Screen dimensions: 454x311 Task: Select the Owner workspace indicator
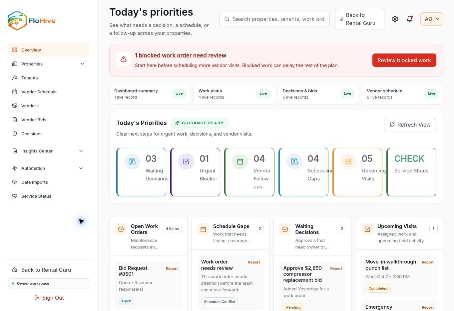pyautogui.click(x=49, y=283)
